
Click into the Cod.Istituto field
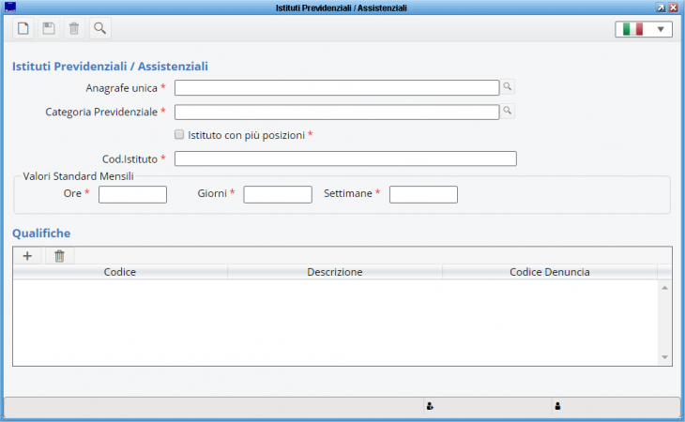pyautogui.click(x=345, y=158)
